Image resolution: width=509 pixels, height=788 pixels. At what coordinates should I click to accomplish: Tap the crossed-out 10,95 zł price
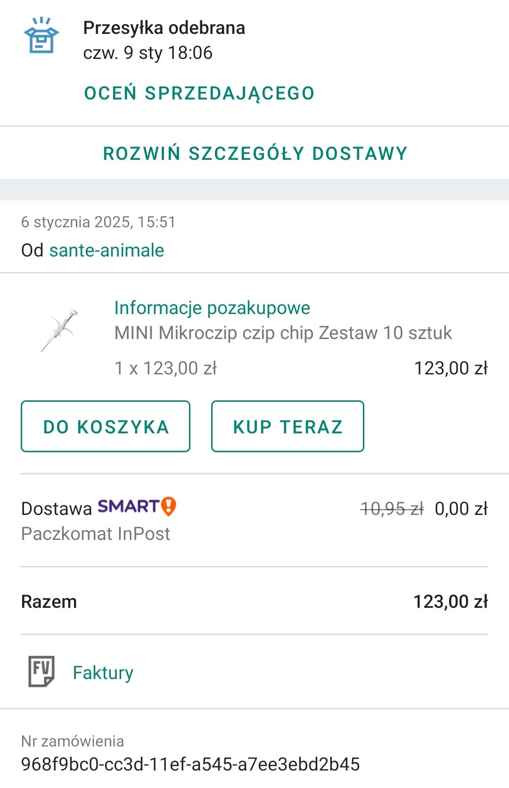392,508
